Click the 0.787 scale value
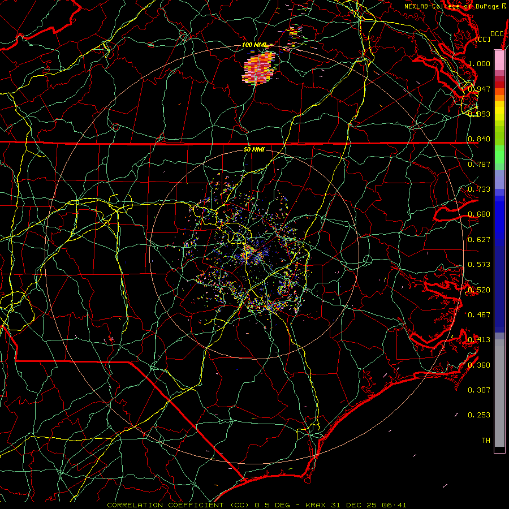Viewport: 509px width, 509px height. 479,164
